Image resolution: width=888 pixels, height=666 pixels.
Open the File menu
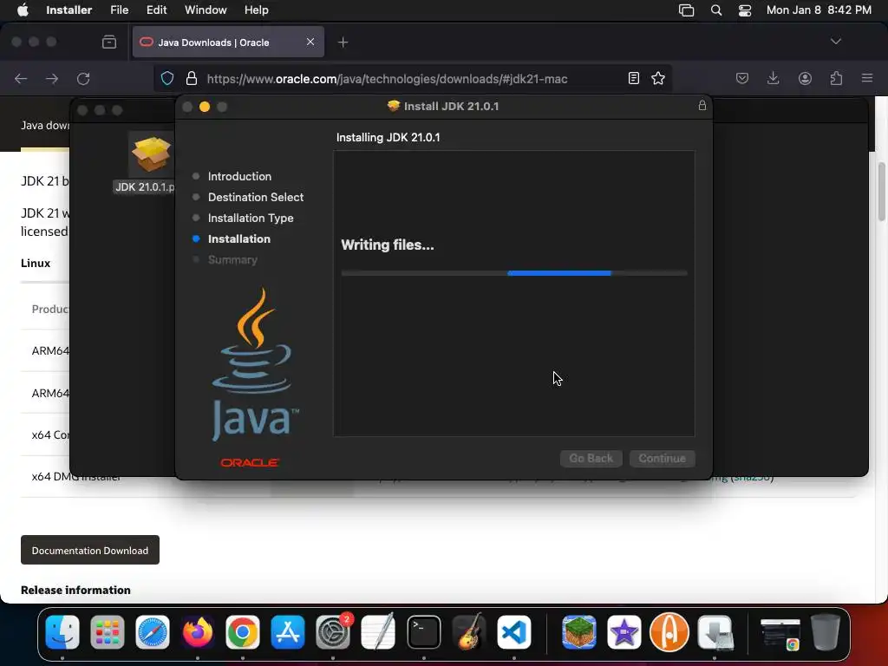click(119, 10)
